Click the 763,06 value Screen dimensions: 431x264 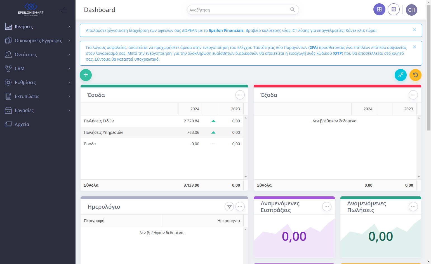click(193, 132)
